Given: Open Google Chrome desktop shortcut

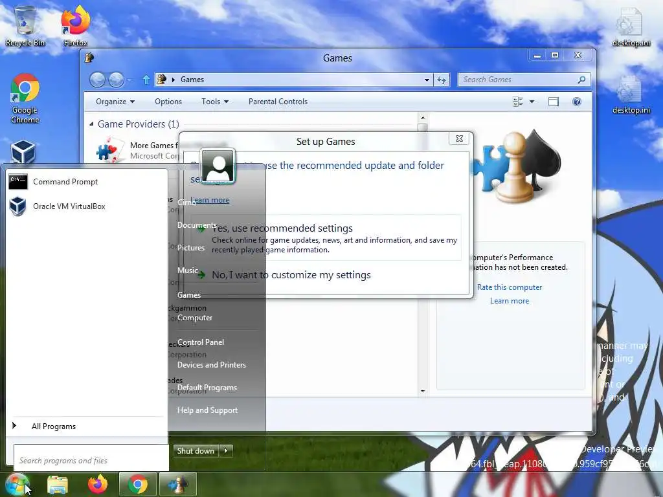Looking at the screenshot, I should pos(25,98).
